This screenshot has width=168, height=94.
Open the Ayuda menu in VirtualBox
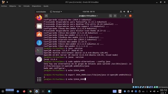pos(46,6)
